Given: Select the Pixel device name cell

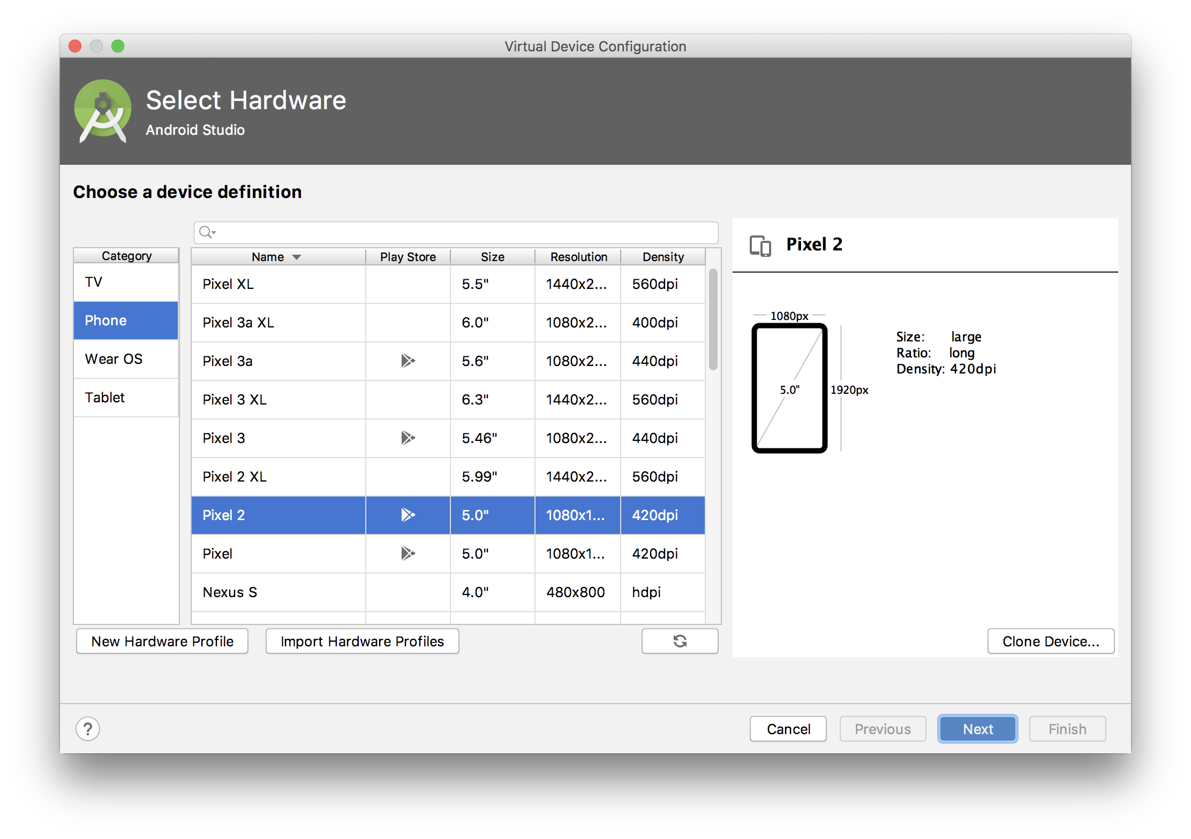Looking at the screenshot, I should 278,554.
